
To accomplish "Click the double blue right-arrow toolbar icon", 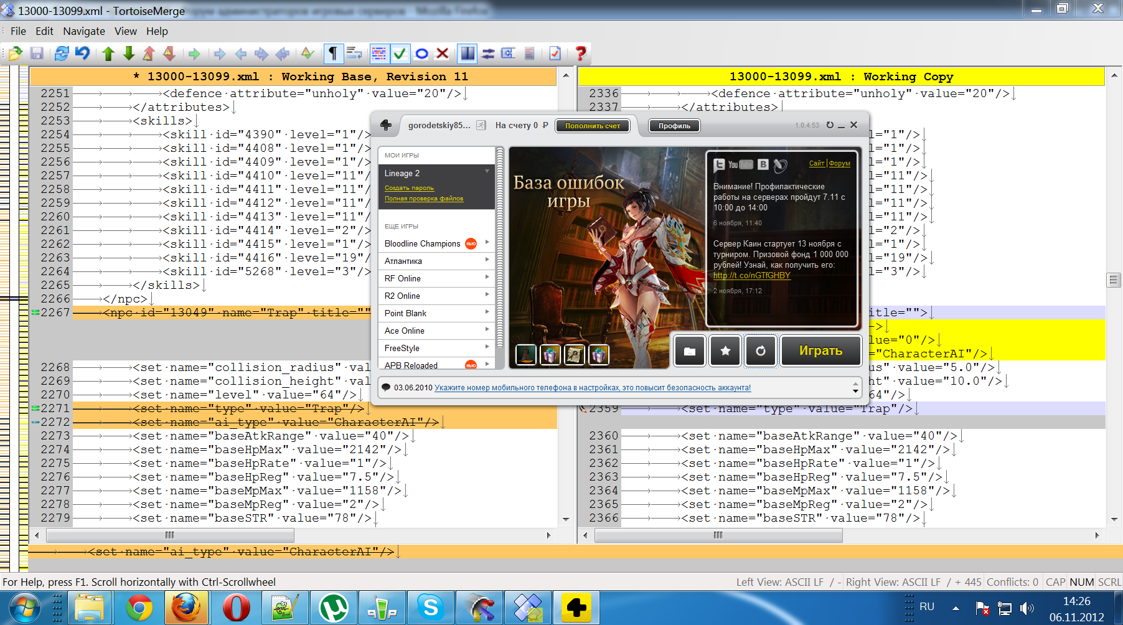I will [261, 54].
